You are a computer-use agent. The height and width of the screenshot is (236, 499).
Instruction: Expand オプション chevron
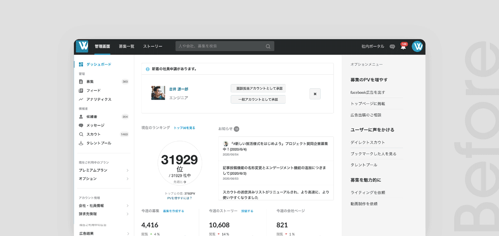tap(127, 179)
